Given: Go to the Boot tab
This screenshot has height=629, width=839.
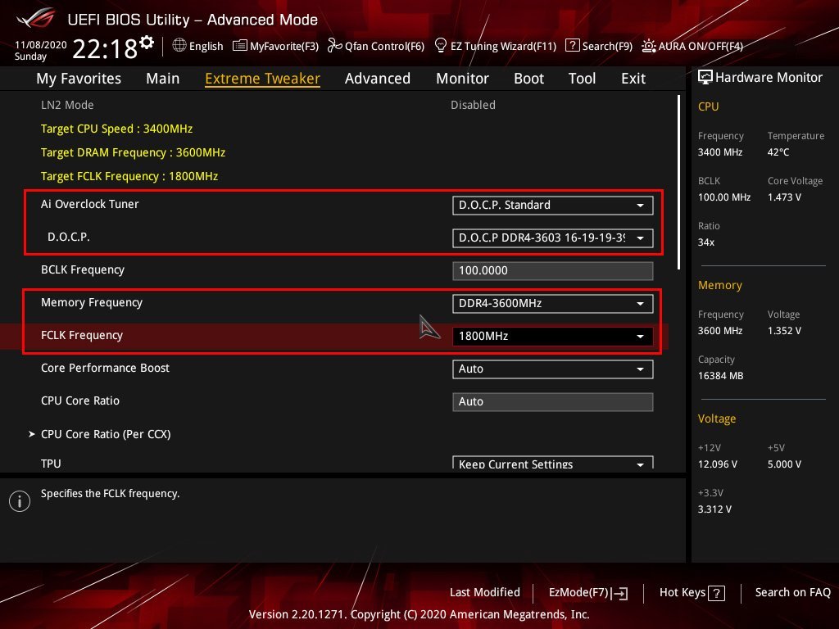Looking at the screenshot, I should click(x=528, y=79).
